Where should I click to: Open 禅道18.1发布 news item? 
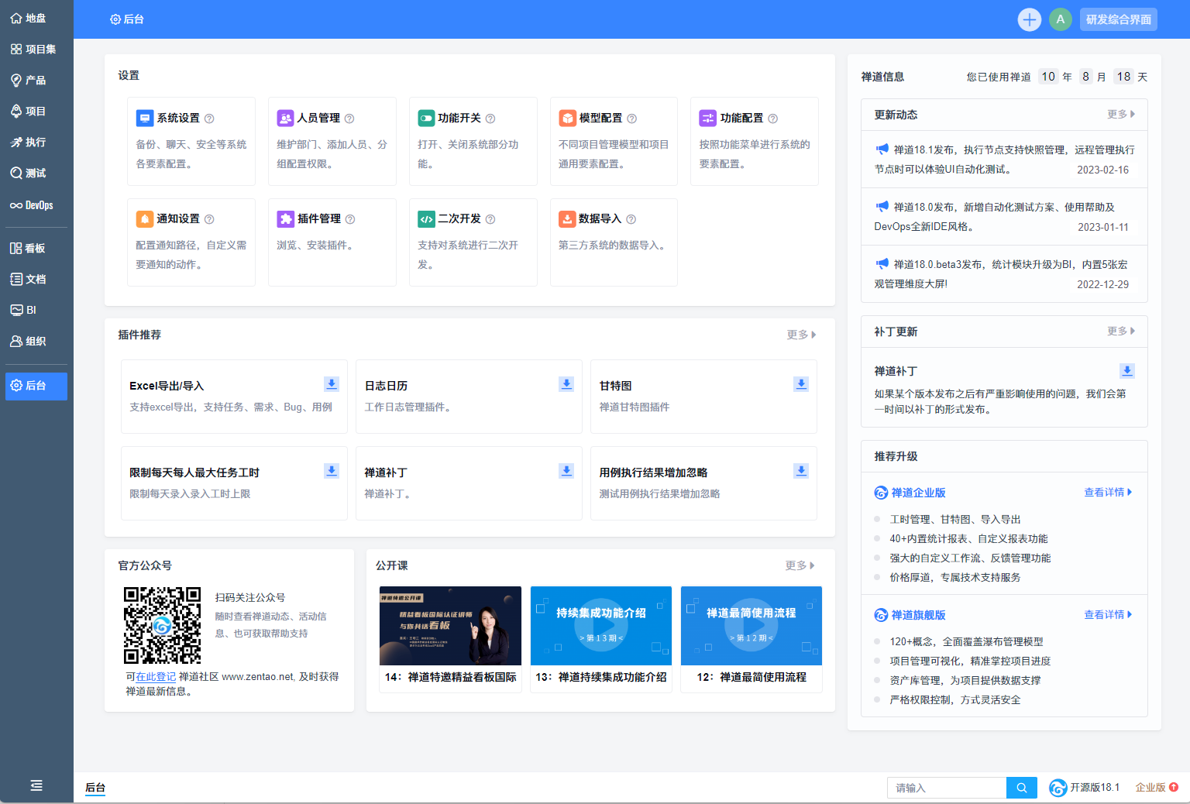point(1004,160)
